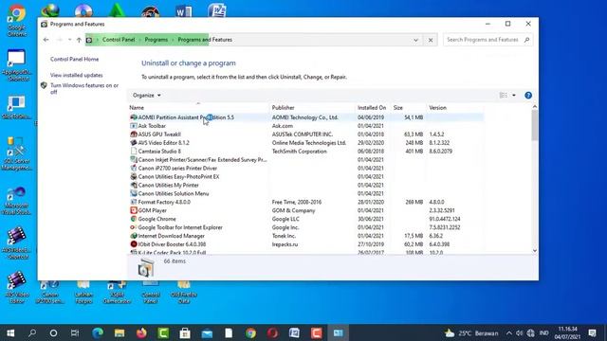This screenshot has width=607, height=341.
Task: Click Programs and Features breadcrumb segment
Action: 205,40
